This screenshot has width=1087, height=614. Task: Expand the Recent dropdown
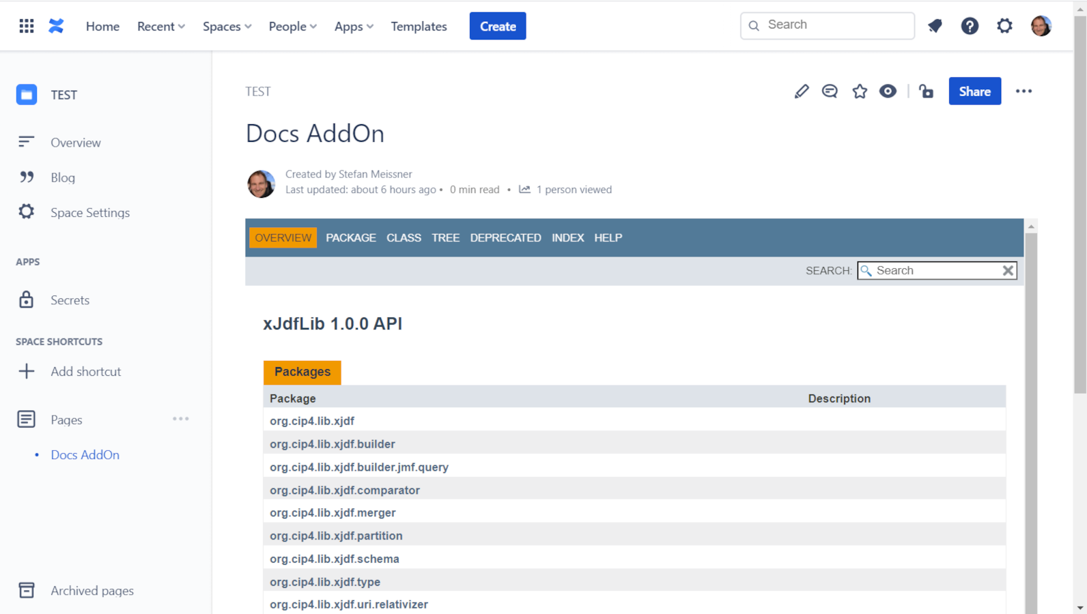click(x=161, y=27)
